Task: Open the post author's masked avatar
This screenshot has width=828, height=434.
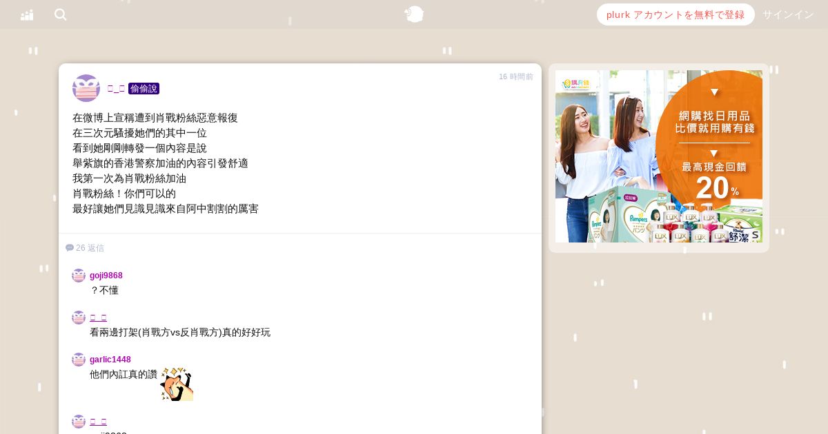Action: [x=86, y=88]
